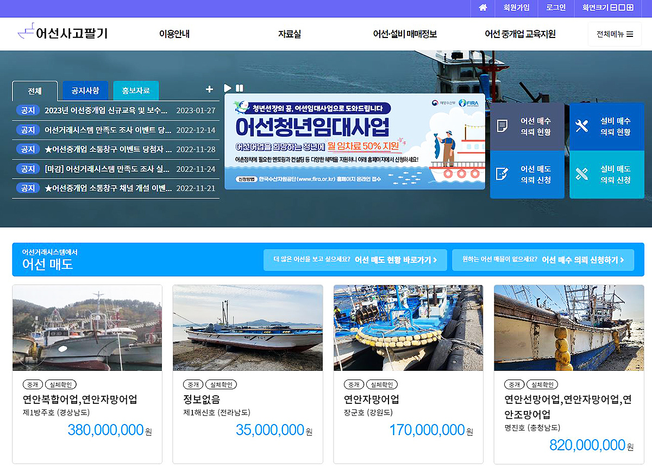Open the 어선 중개업 교육지원 menu

[x=520, y=34]
